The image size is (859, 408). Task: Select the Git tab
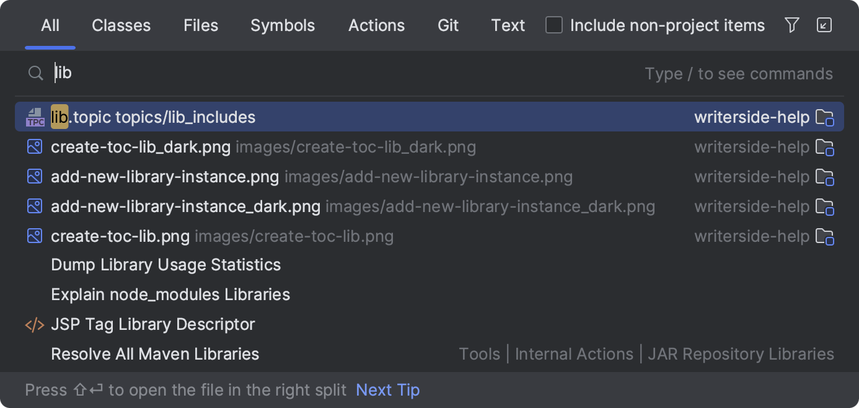click(x=447, y=25)
